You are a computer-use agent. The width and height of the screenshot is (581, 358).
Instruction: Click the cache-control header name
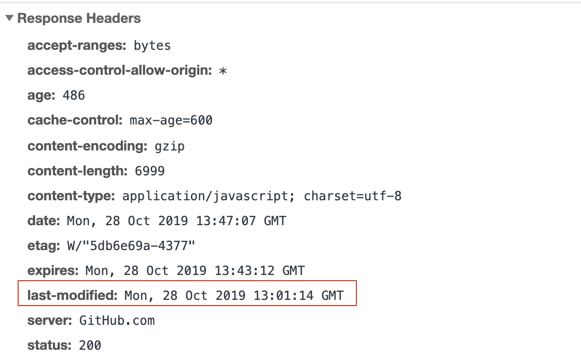tap(75, 120)
